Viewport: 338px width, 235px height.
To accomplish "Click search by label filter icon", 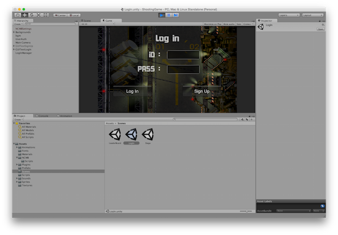I will tap(247, 119).
